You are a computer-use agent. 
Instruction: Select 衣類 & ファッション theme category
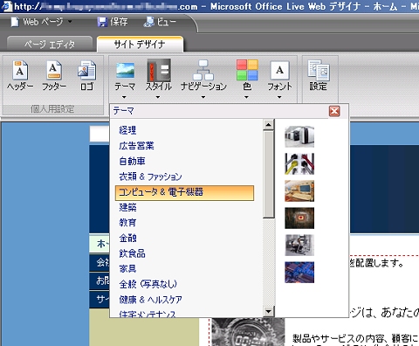(150, 176)
